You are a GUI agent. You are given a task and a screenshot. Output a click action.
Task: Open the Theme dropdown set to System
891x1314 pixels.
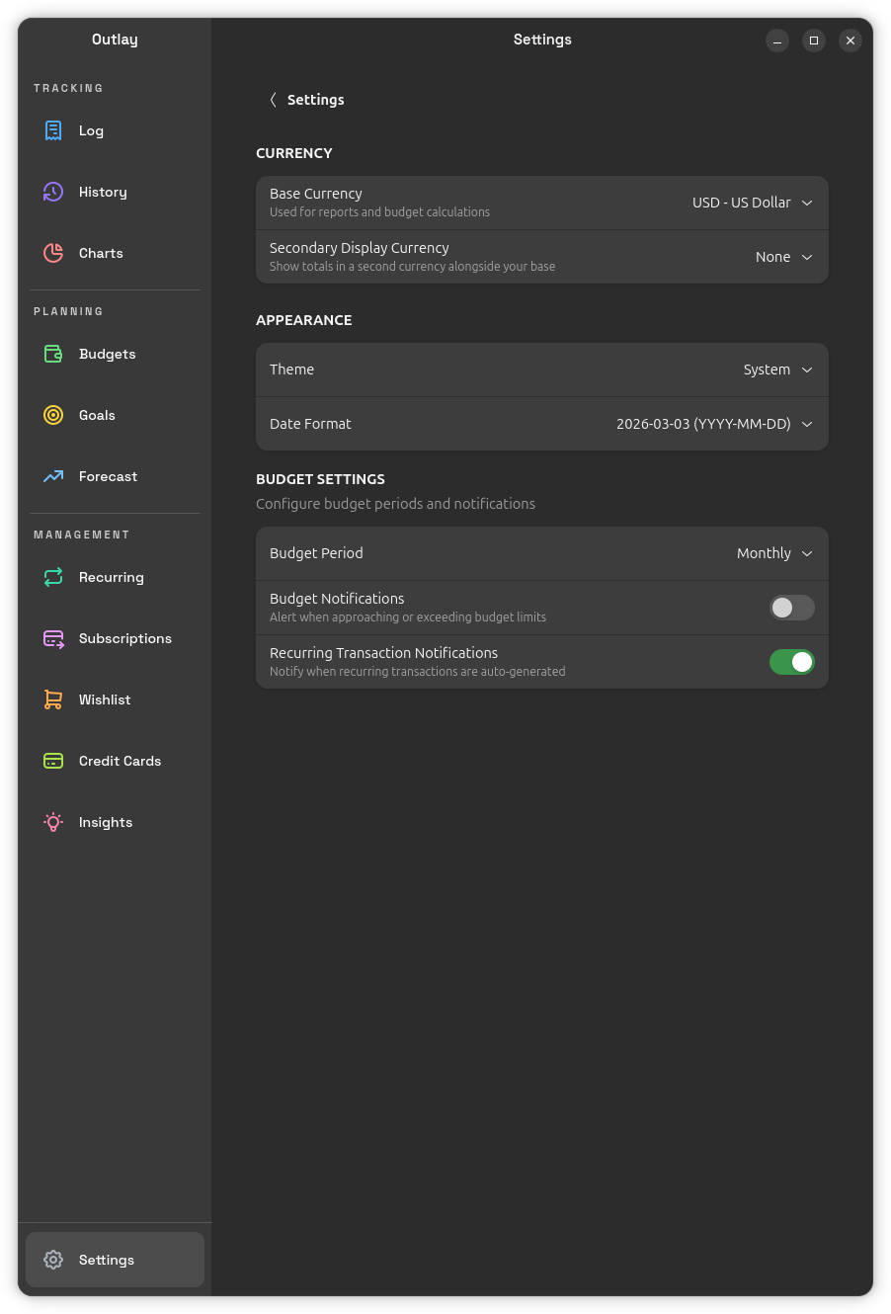point(777,370)
